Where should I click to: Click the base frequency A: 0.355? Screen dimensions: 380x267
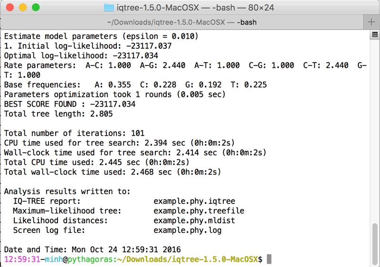pyautogui.click(x=113, y=85)
